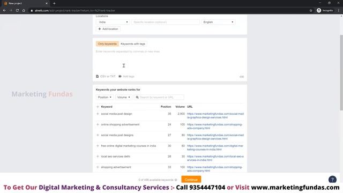Click the keywords entry text area
This screenshot has height=193, width=343.
170,61
